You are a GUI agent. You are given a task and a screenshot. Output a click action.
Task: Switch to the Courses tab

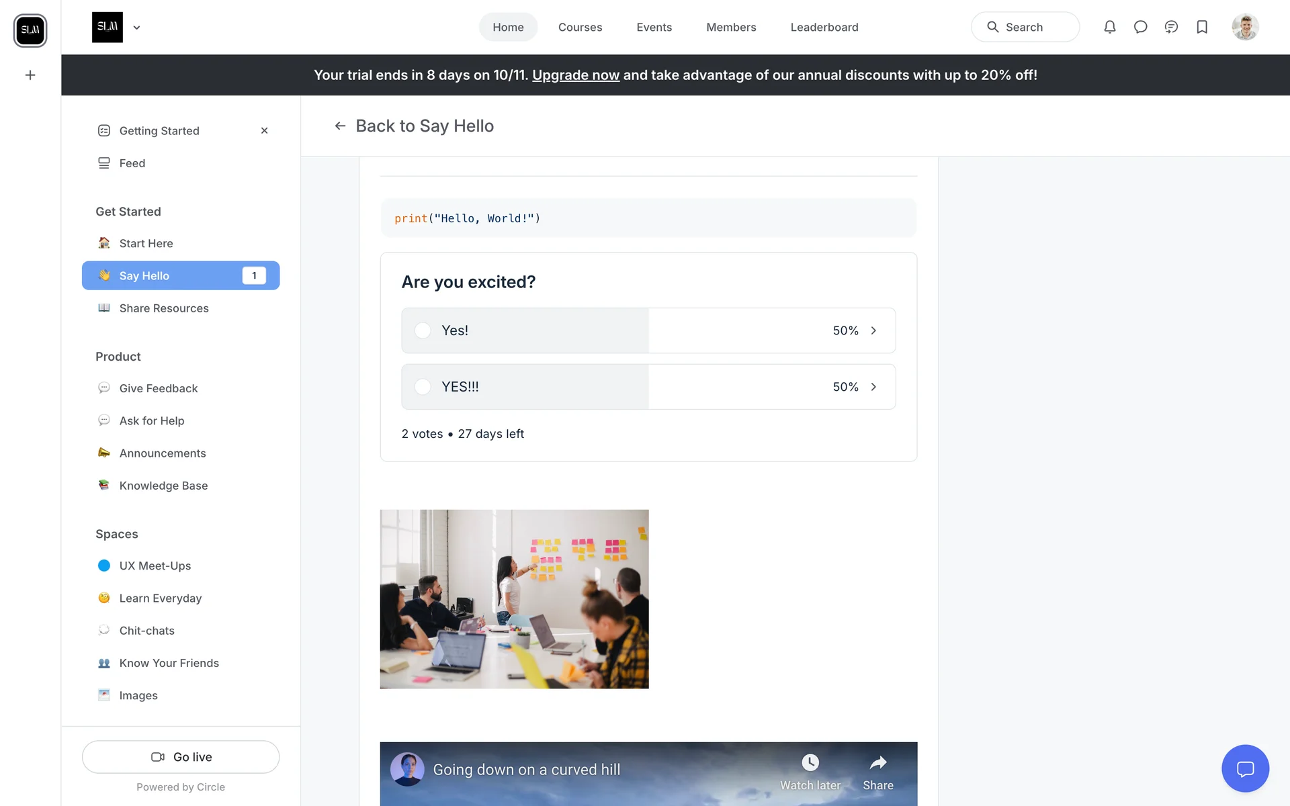coord(580,28)
